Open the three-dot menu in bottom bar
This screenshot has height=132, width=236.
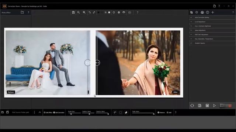(x=34, y=112)
